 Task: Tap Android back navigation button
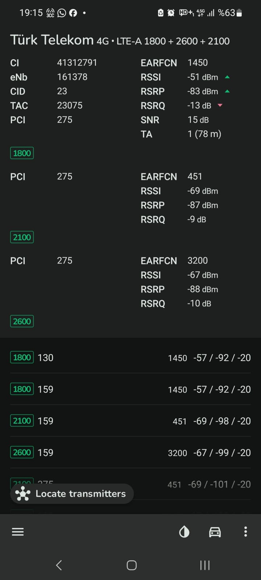point(59,565)
